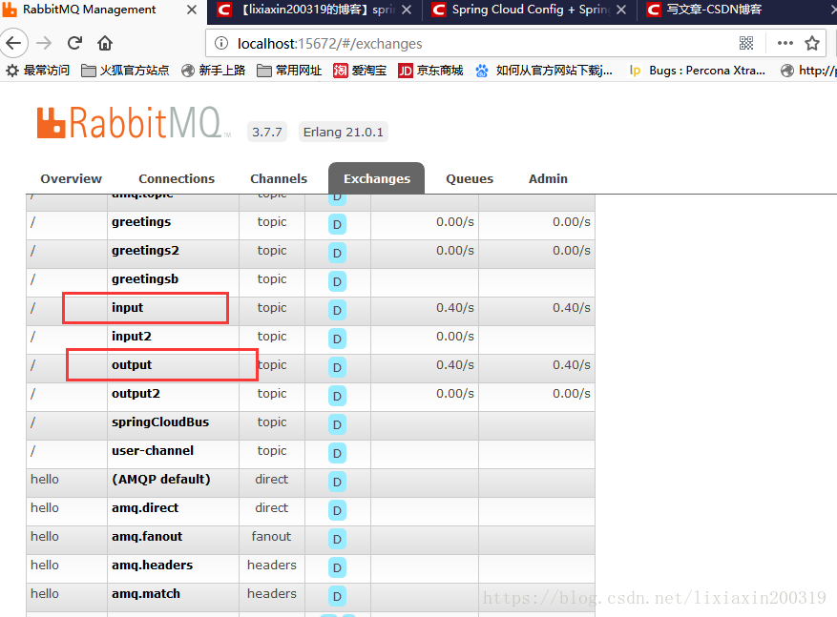Show site info icon in address bar

coord(221,43)
